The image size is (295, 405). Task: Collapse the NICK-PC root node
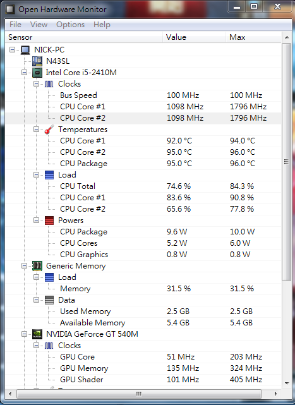[12, 49]
